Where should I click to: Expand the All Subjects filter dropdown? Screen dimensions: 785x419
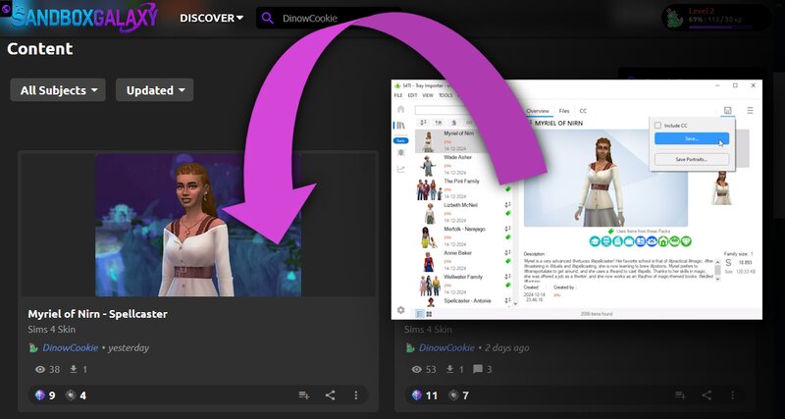[x=58, y=90]
